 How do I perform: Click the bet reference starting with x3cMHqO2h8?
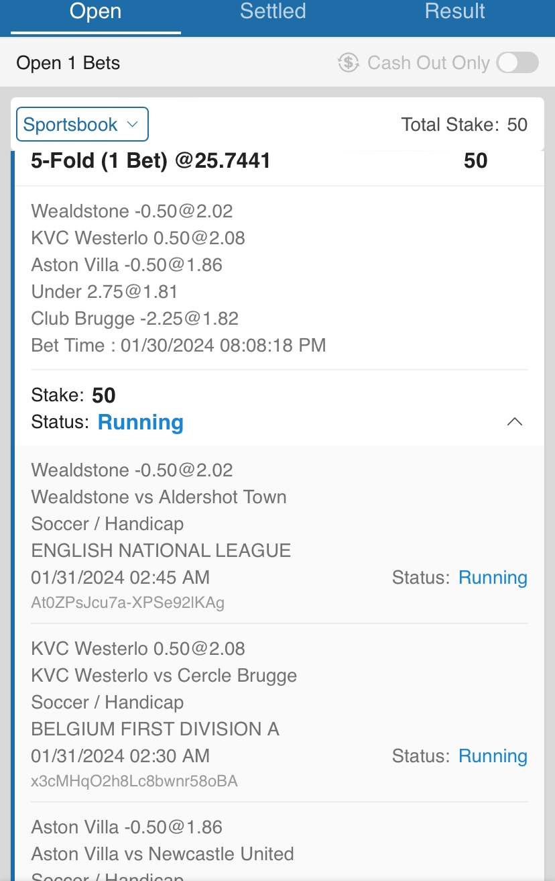click(135, 781)
